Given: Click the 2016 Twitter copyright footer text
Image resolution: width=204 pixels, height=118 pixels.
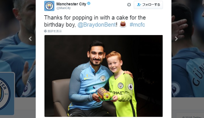Looking at the screenshot, I should tap(192, 117).
